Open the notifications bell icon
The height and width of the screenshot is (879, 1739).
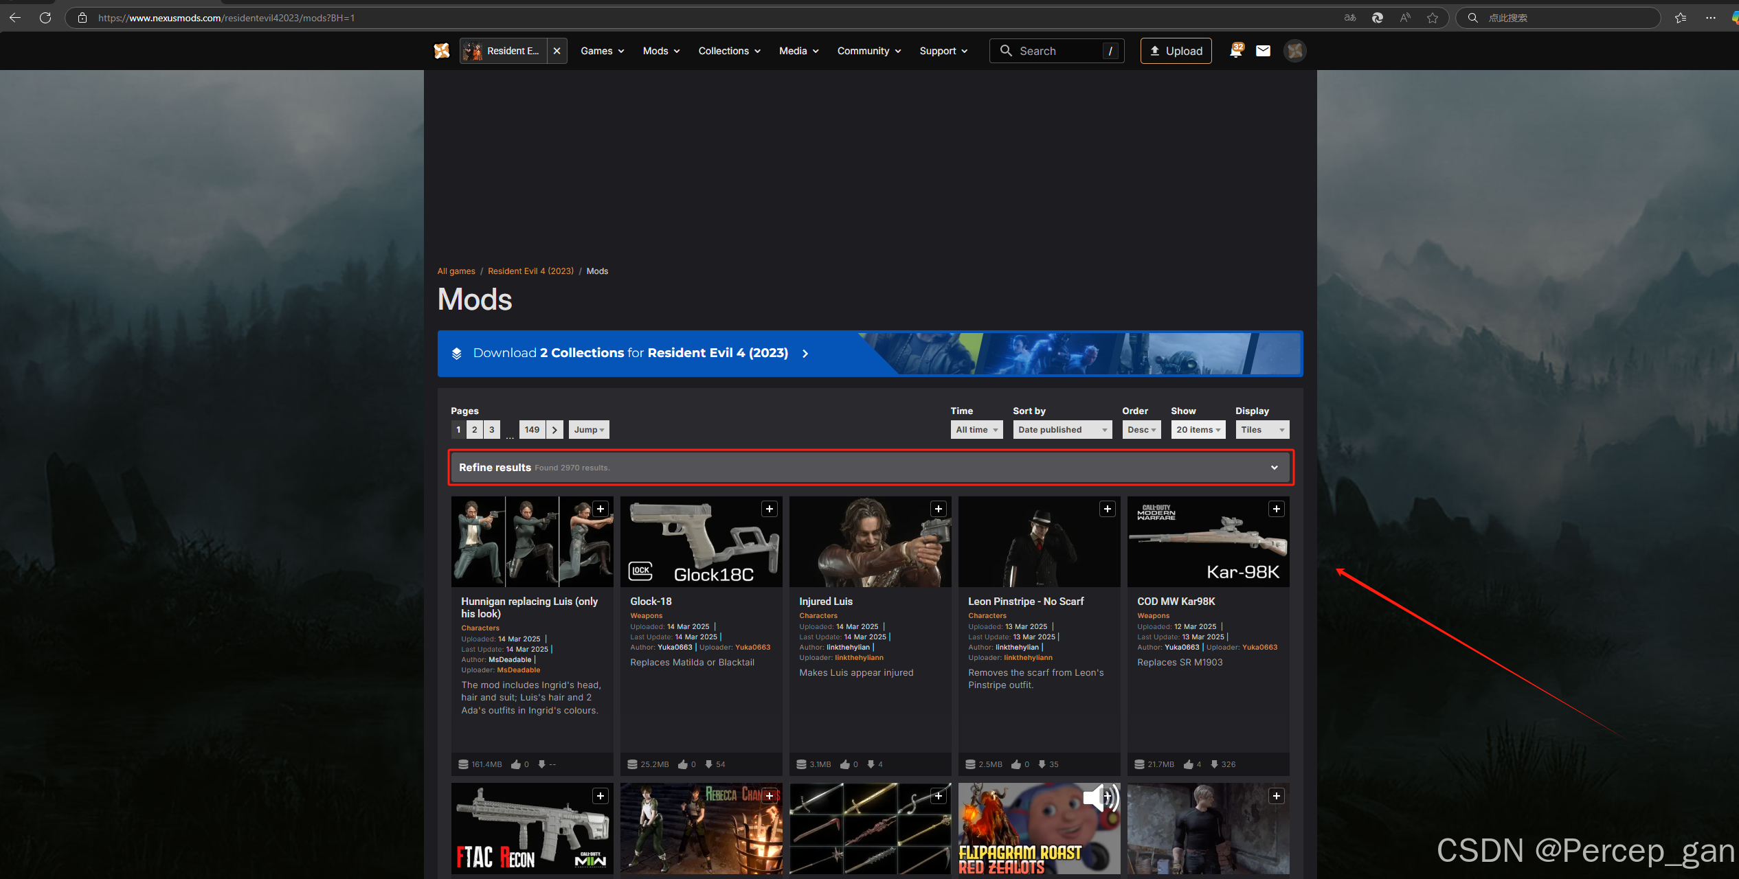[1235, 51]
